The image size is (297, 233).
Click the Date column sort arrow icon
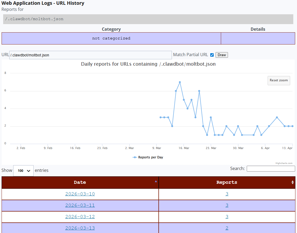tap(156, 181)
